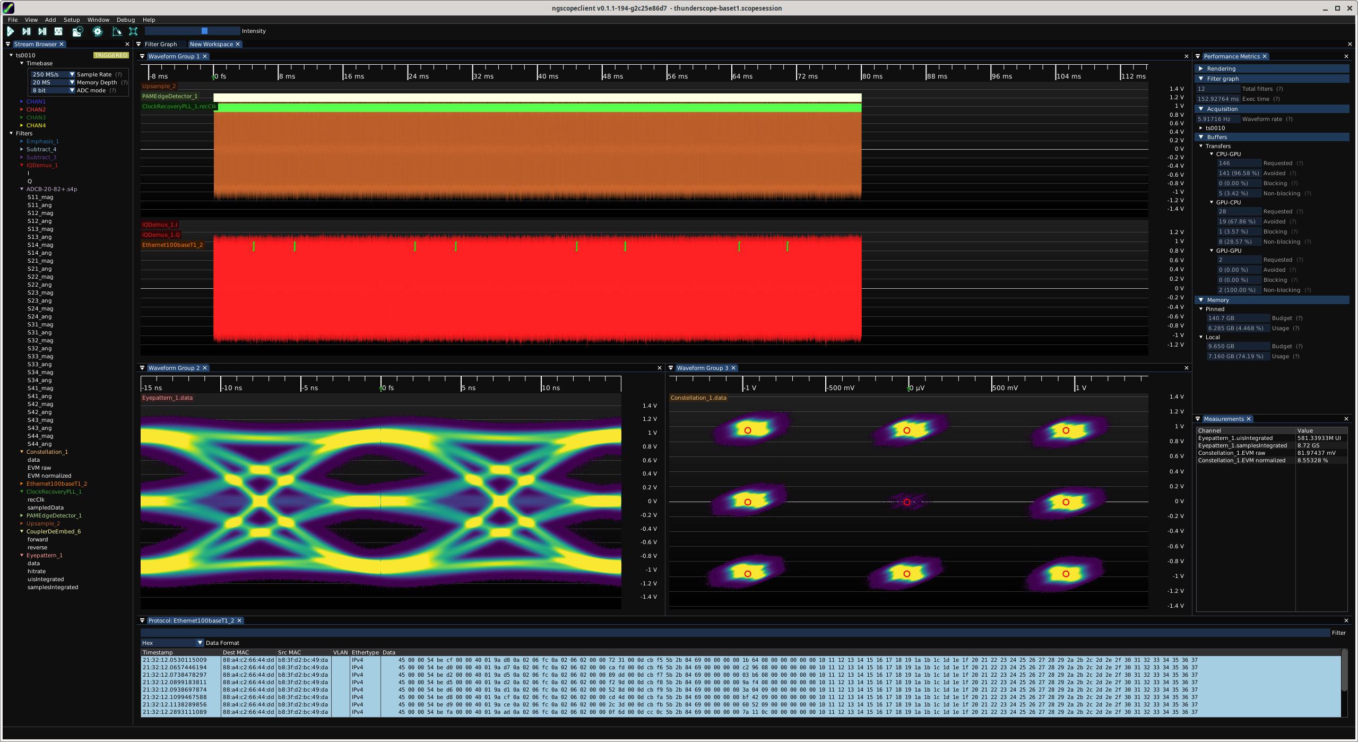Switch to the Filter Graph tab

pos(160,44)
